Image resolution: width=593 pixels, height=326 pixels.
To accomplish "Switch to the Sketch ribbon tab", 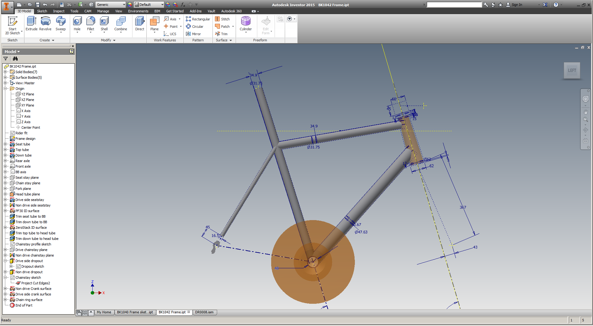I will point(42,11).
